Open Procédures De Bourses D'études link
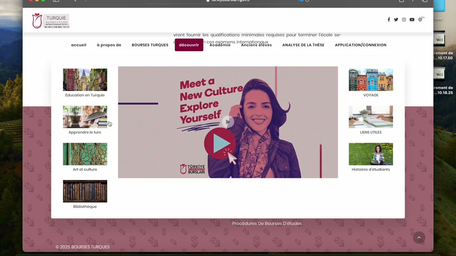 [x=267, y=223]
